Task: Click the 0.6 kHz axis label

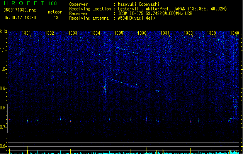Action: pyautogui.click(x=3, y=146)
